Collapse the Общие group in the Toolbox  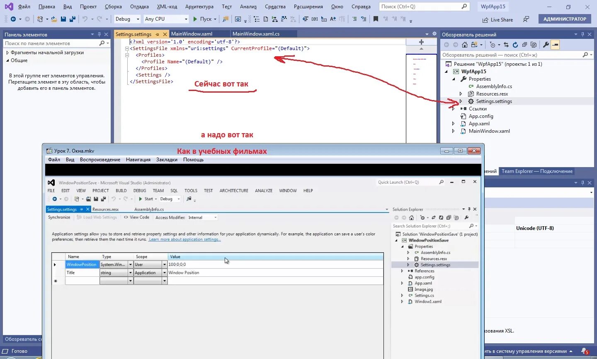click(x=7, y=60)
